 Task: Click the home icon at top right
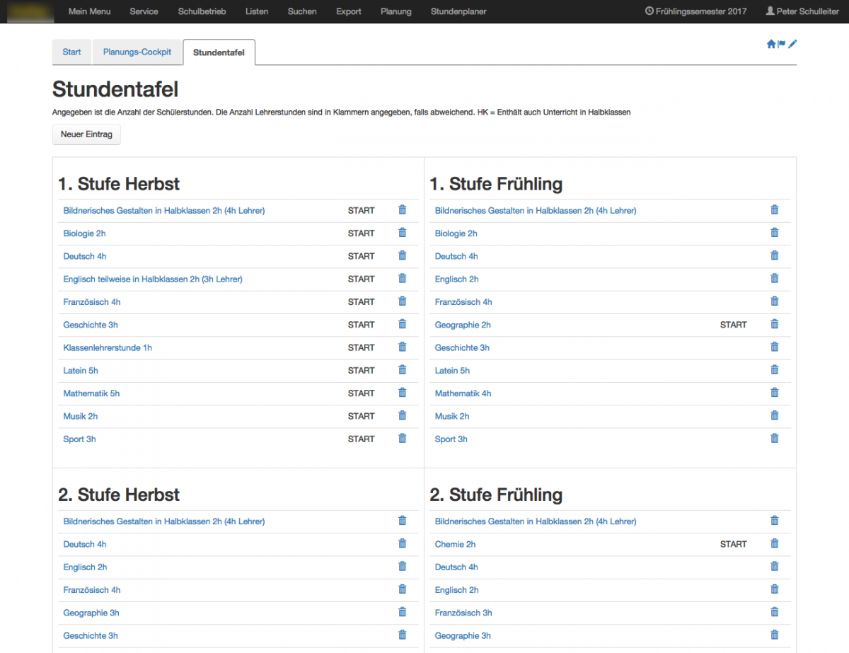(x=771, y=44)
